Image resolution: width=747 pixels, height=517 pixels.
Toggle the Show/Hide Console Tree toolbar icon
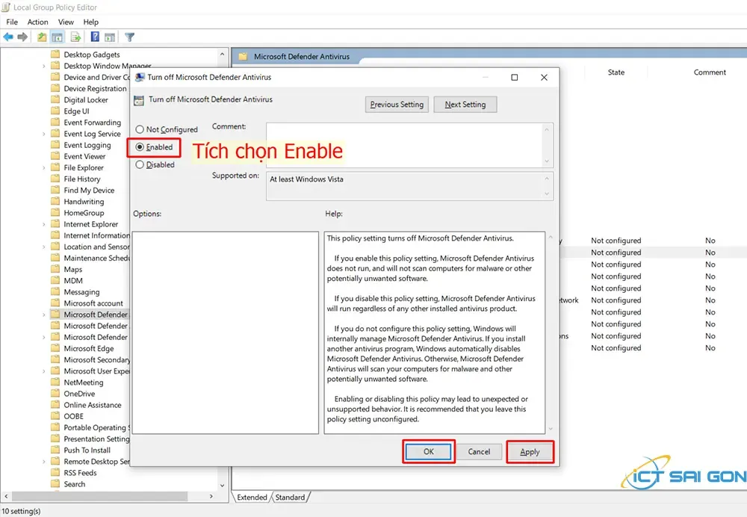pos(57,37)
